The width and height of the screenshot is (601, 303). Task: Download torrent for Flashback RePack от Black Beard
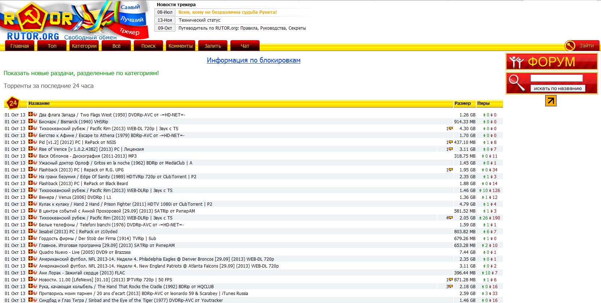[30, 183]
